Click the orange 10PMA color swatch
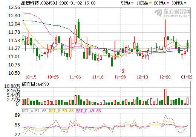196x137 pixels. (150, 3)
